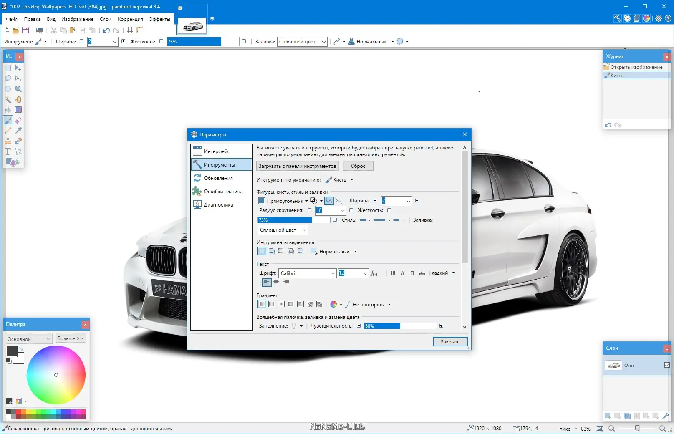The width and height of the screenshot is (674, 434).
Task: Select the Eraser tool
Action: click(x=18, y=120)
